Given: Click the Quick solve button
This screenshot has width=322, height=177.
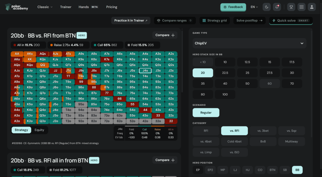Looking at the screenshot, I should (x=291, y=20).
